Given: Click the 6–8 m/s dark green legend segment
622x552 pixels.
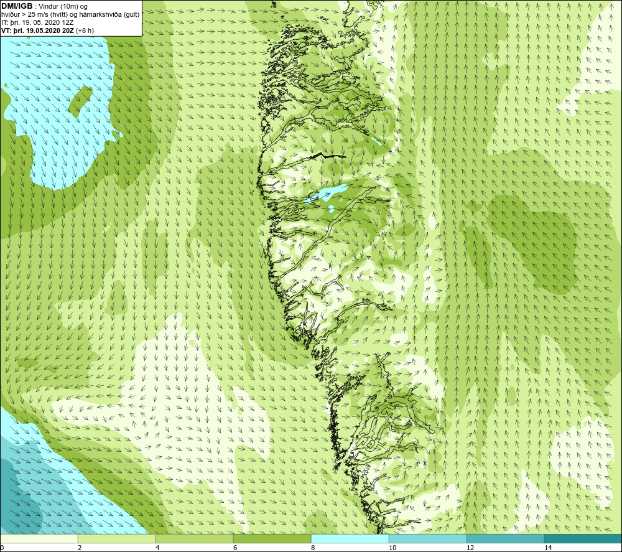Looking at the screenshot, I should [x=272, y=538].
